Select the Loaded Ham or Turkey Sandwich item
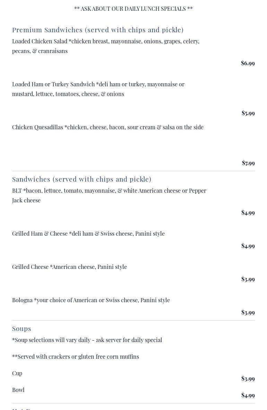The height and width of the screenshot is (410, 267). point(98,89)
